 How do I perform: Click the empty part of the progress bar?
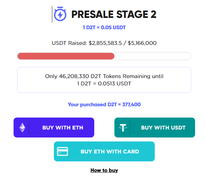[152, 56]
